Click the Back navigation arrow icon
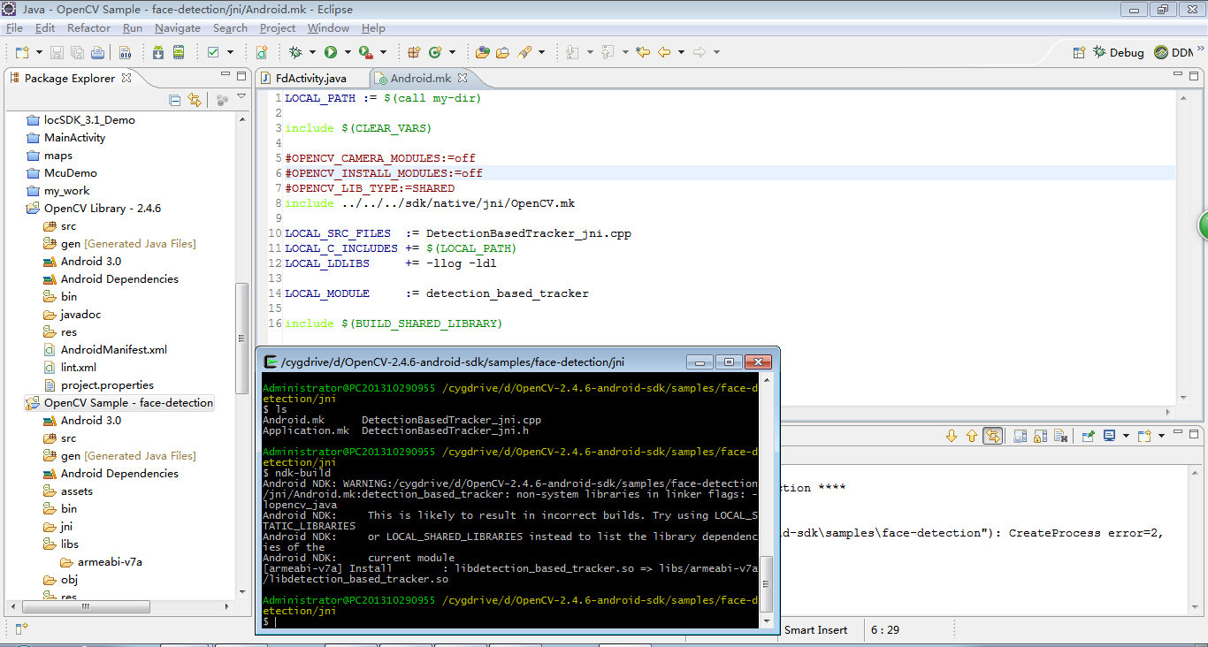 [x=663, y=52]
